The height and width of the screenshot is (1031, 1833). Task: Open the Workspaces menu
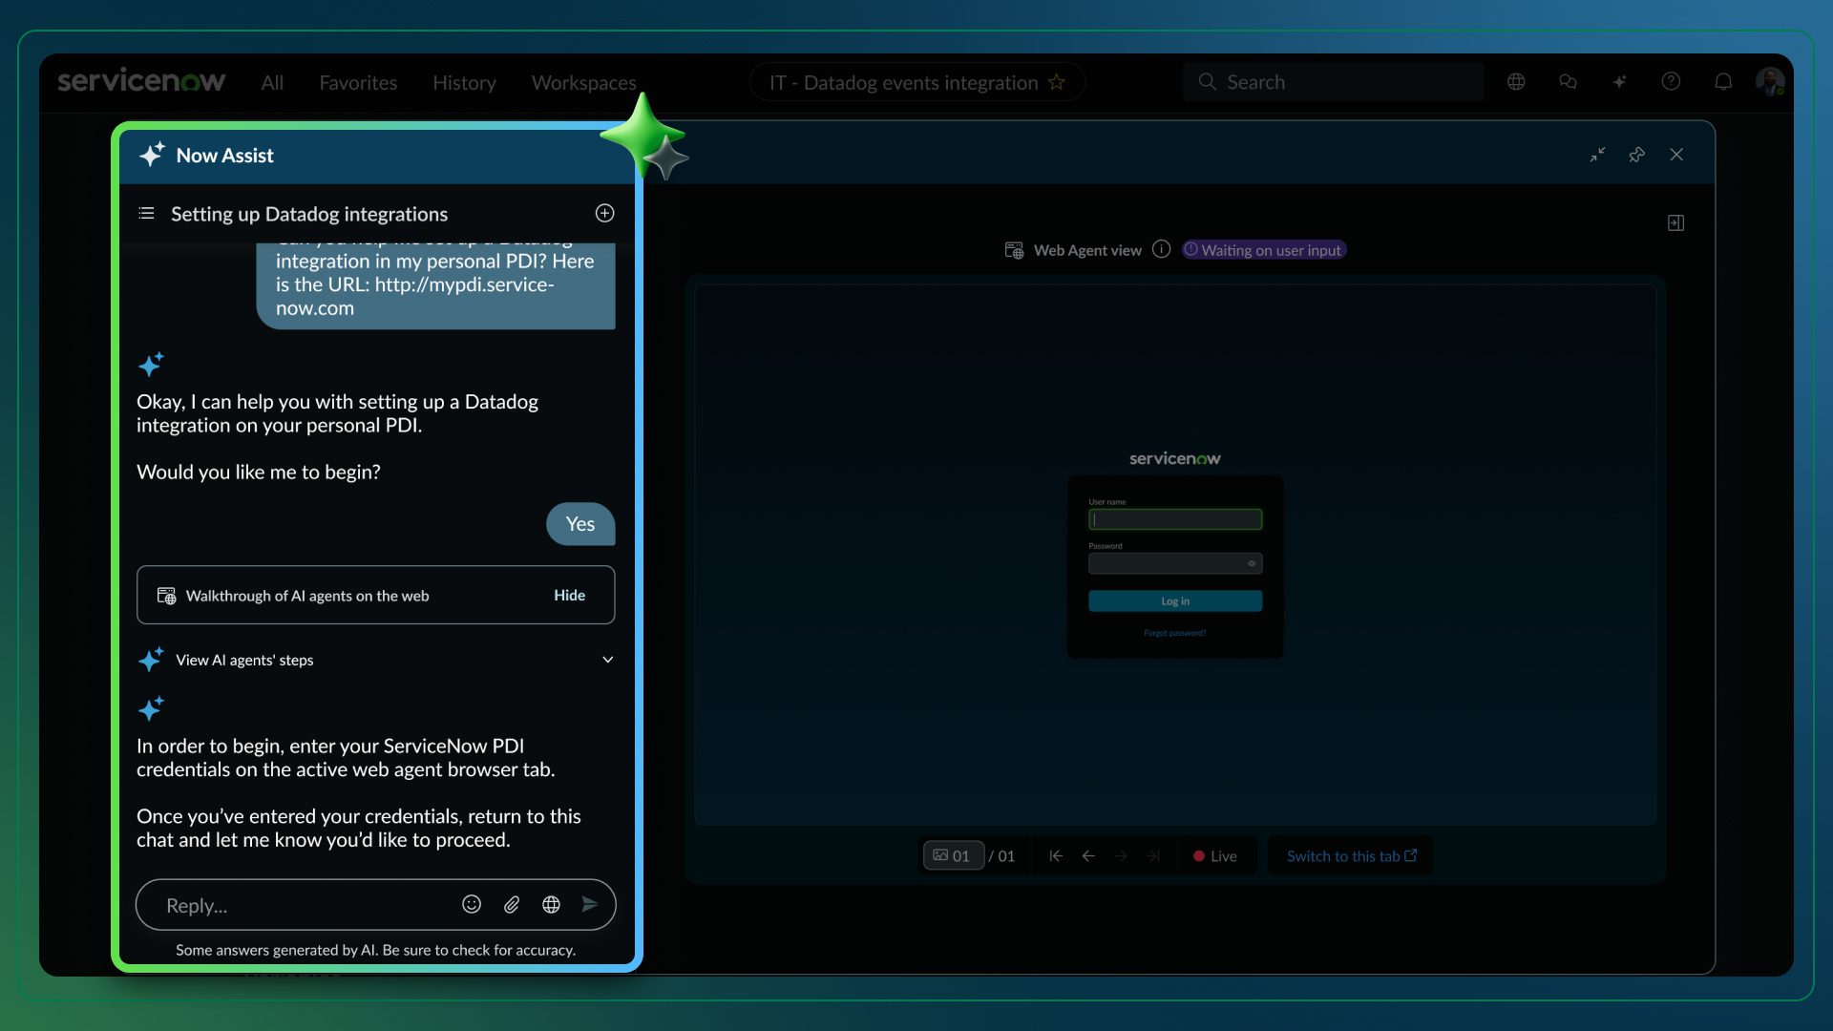coord(583,83)
